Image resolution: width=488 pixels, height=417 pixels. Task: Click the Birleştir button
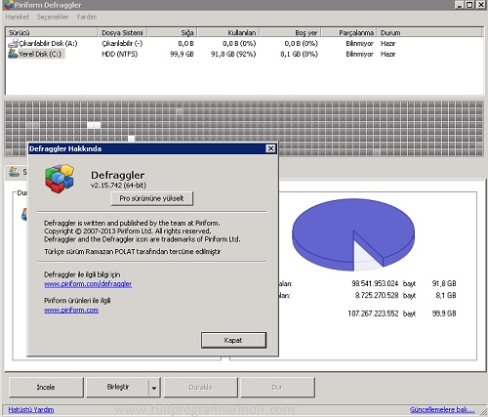117,388
